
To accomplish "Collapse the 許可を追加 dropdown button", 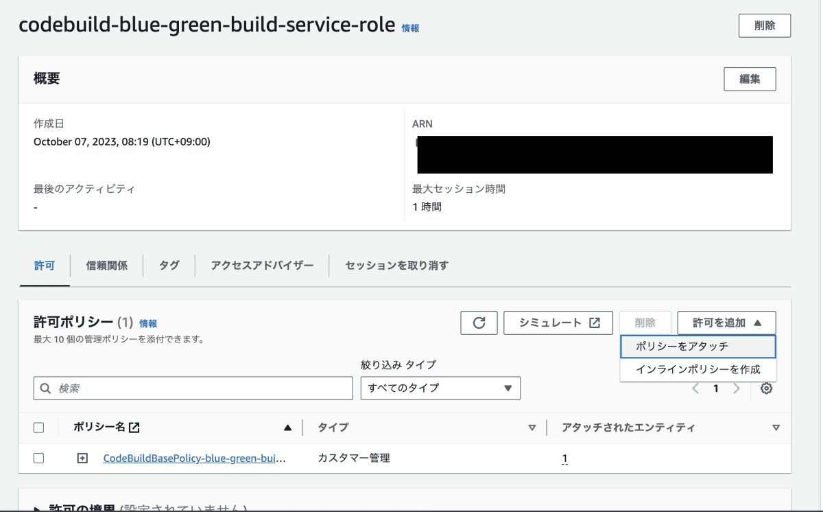I will click(x=727, y=323).
